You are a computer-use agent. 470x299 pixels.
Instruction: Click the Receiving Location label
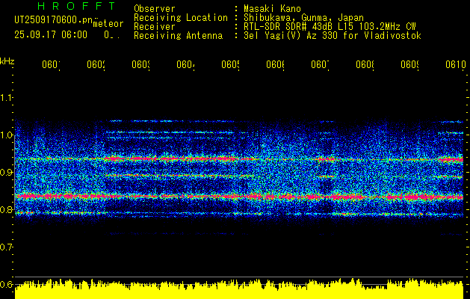pyautogui.click(x=181, y=18)
